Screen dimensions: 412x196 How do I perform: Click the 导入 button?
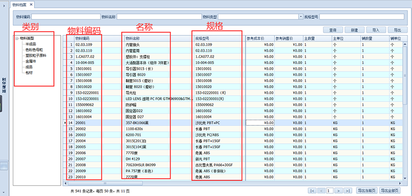tap(376, 30)
